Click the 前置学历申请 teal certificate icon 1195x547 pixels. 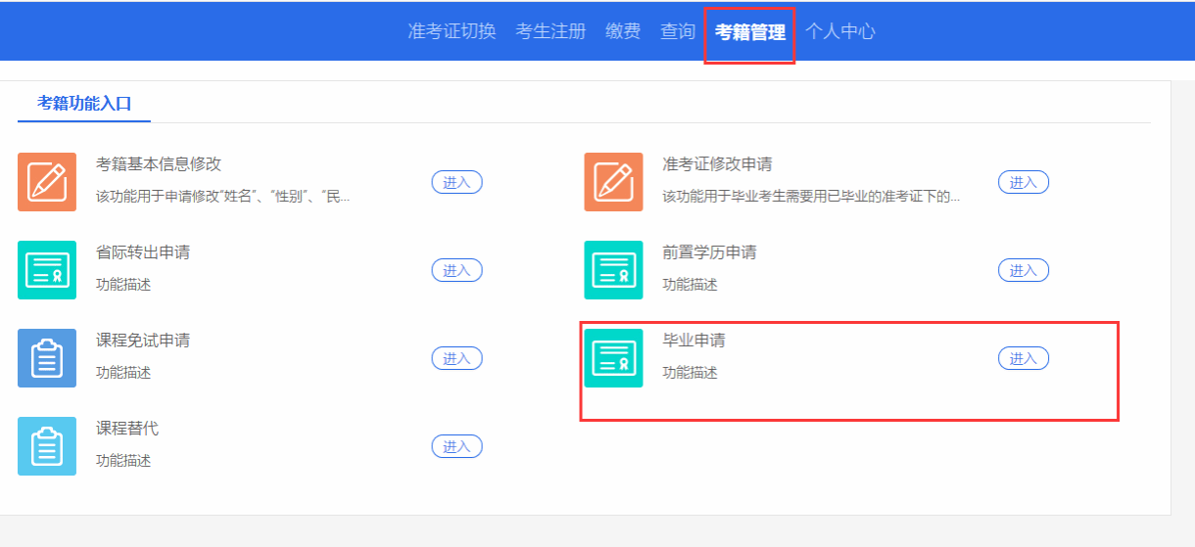click(x=613, y=270)
